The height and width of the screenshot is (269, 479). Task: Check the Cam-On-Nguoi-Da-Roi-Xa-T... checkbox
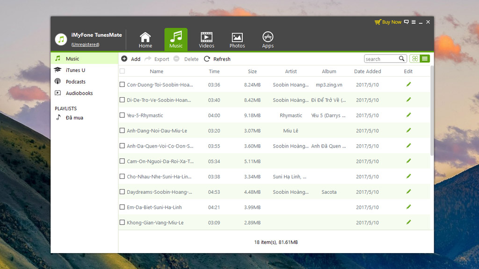click(x=122, y=161)
